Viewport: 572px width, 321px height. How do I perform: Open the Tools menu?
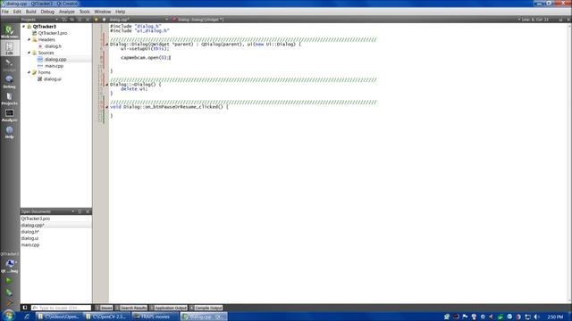(84, 12)
